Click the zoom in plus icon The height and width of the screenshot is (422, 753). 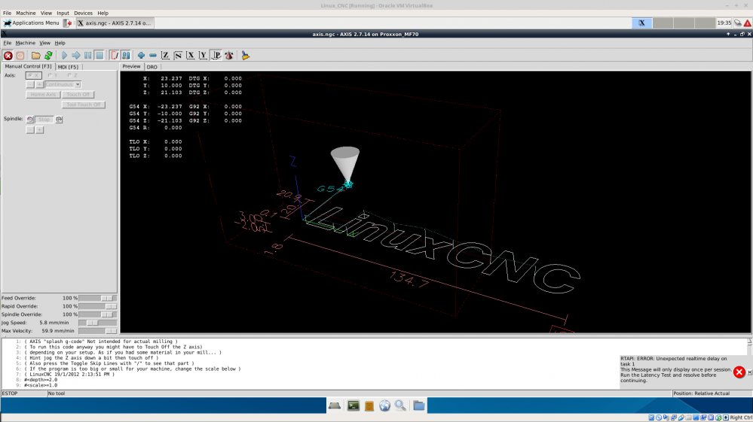(141, 55)
